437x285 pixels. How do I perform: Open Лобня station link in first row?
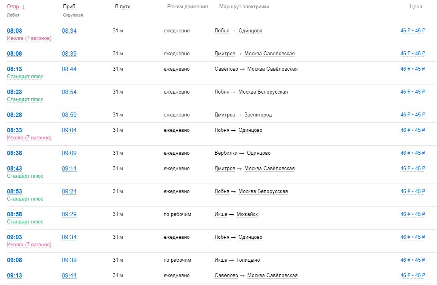click(x=222, y=31)
